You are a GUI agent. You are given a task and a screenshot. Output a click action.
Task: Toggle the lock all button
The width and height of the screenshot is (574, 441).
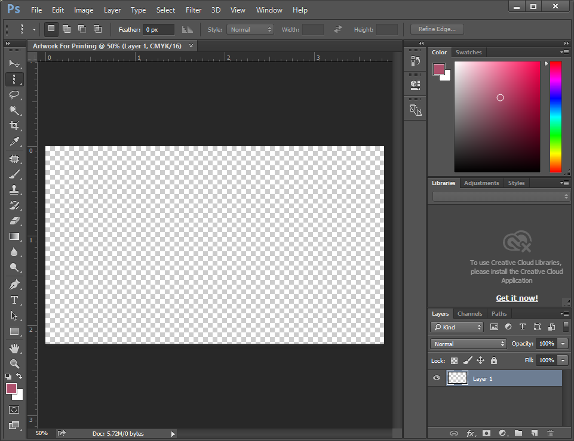[493, 360]
